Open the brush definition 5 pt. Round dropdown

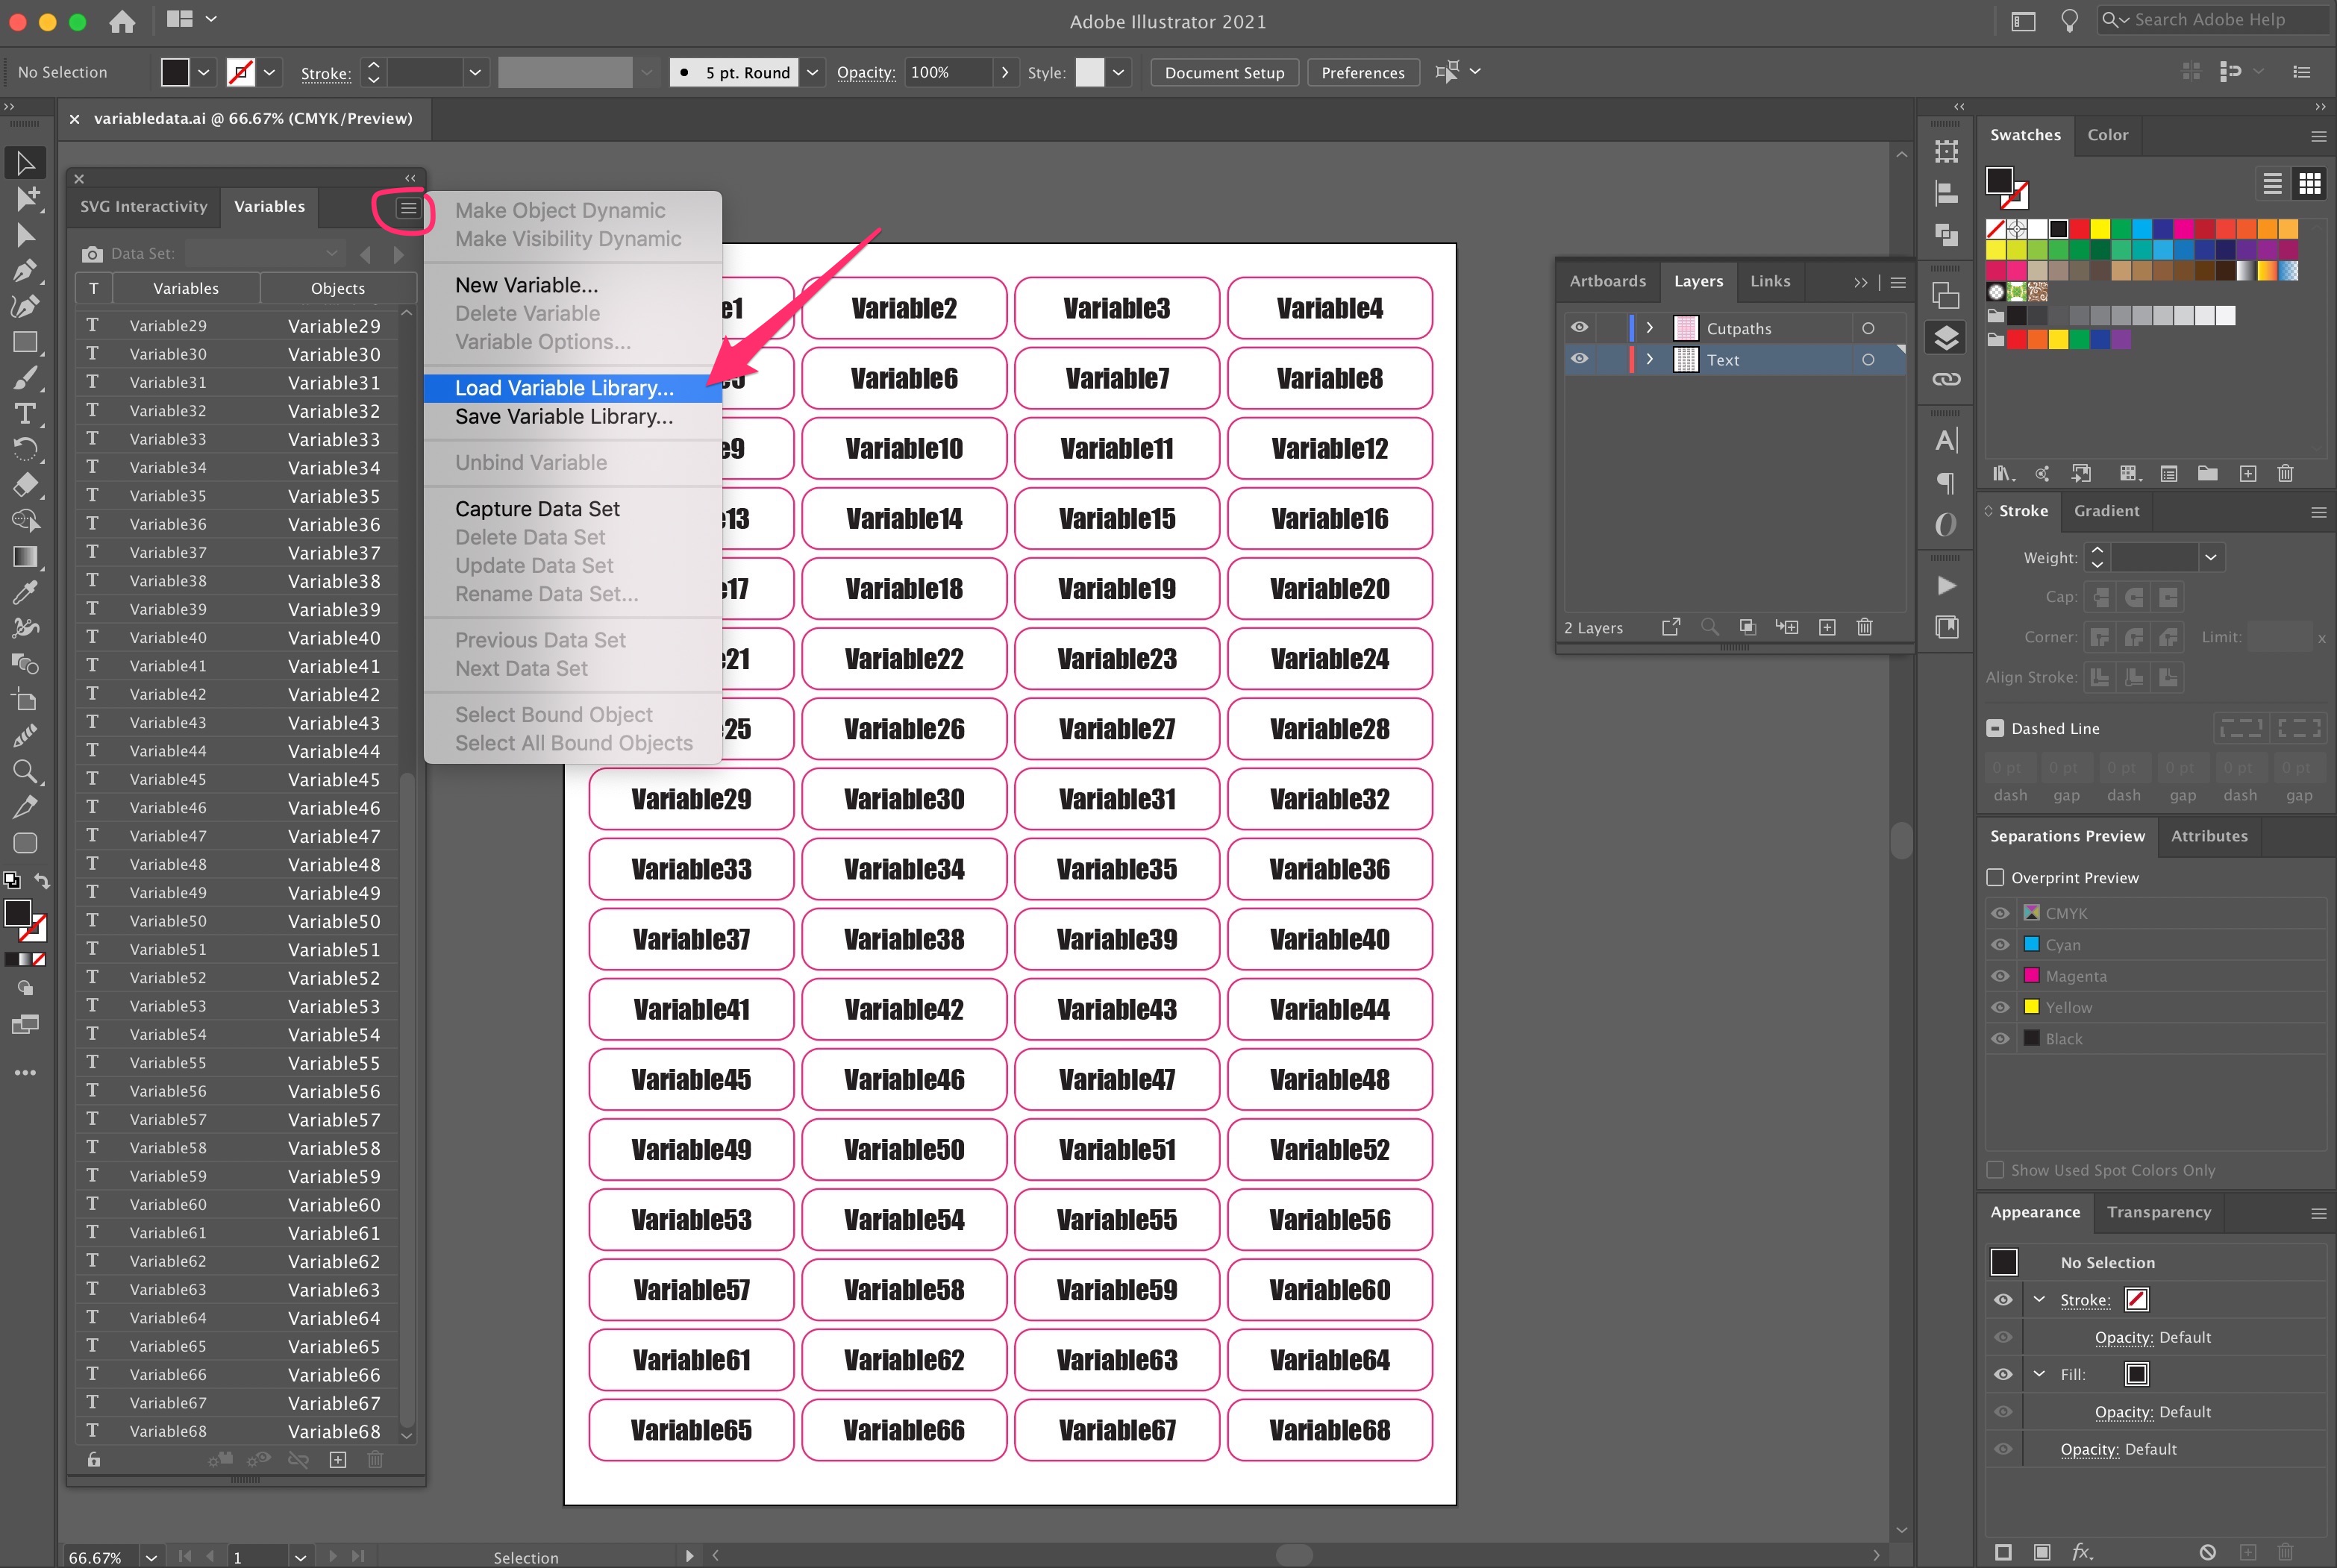(813, 72)
